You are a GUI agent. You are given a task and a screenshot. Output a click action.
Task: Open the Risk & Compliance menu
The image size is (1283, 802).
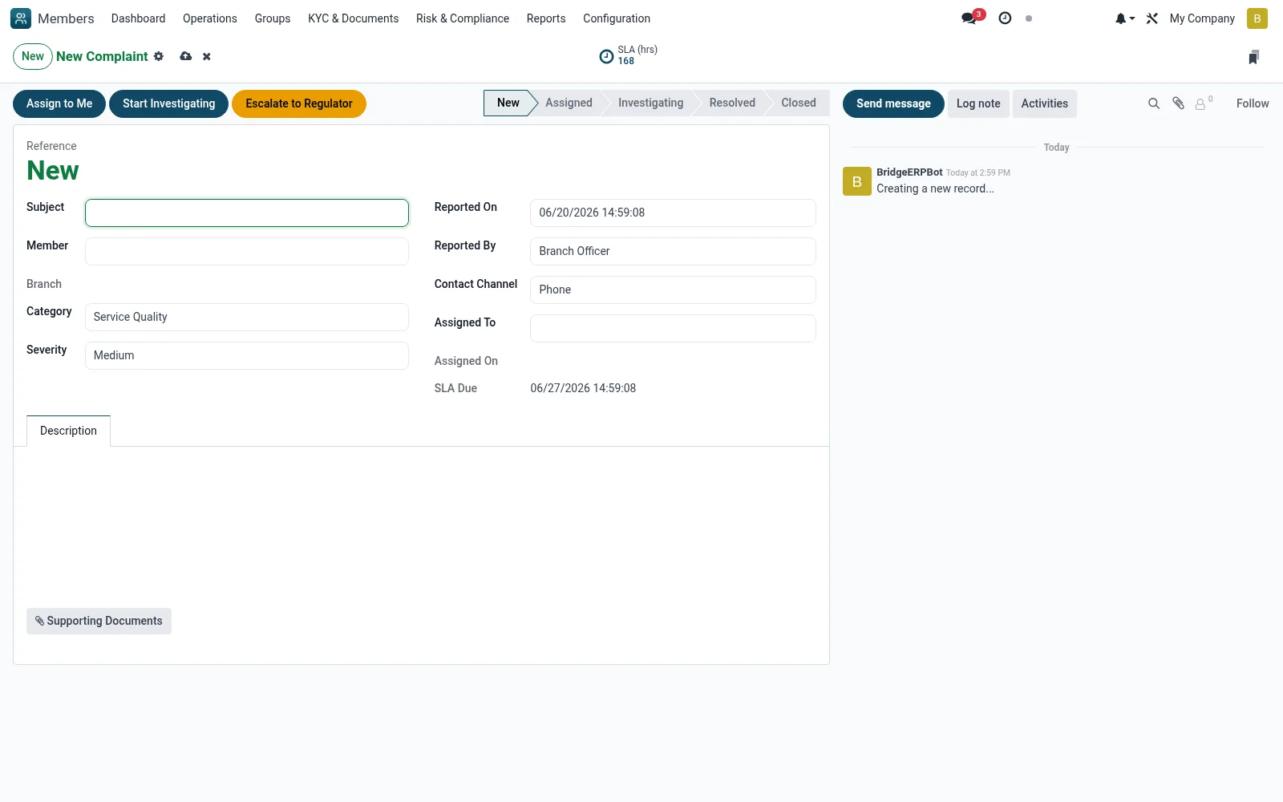[x=463, y=18]
